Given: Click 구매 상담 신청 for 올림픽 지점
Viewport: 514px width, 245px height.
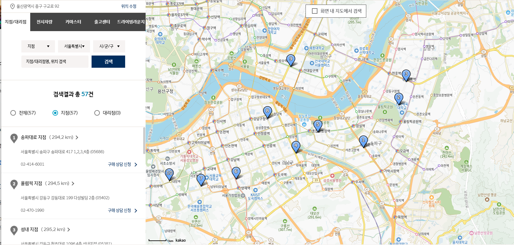Looking at the screenshot, I should tap(120, 211).
